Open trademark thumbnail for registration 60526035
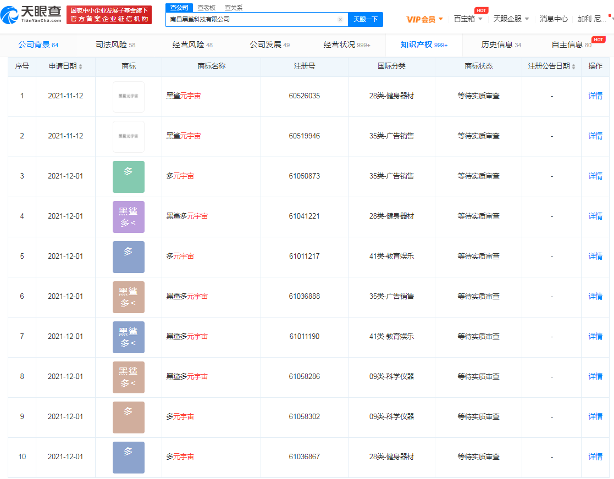Viewport: 614px width, 479px height. 129,97
